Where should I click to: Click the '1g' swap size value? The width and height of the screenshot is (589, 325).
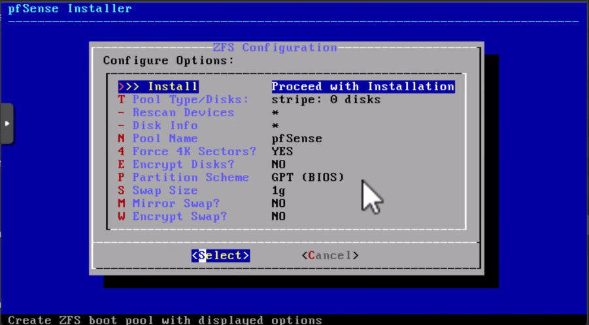278,191
